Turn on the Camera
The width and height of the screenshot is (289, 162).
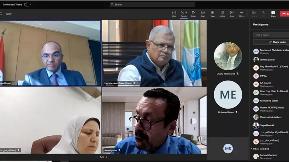click(254, 14)
